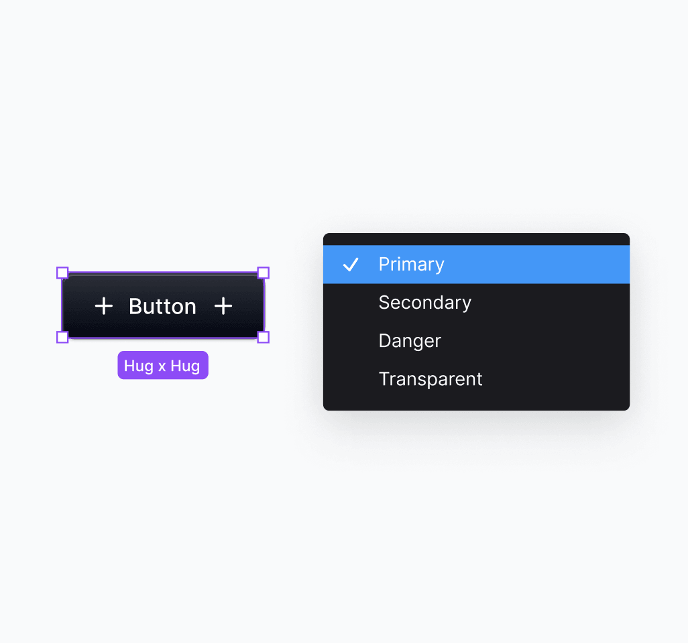Click the plus icon left of Button text
Viewport: 688px width, 643px height.
coord(104,306)
